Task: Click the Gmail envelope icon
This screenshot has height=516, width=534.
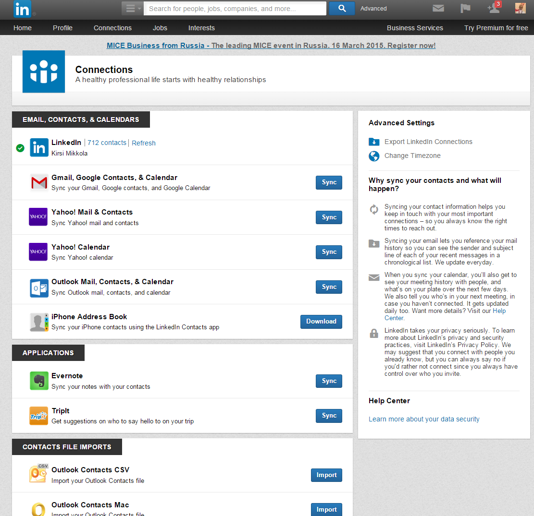Action: pyautogui.click(x=39, y=183)
